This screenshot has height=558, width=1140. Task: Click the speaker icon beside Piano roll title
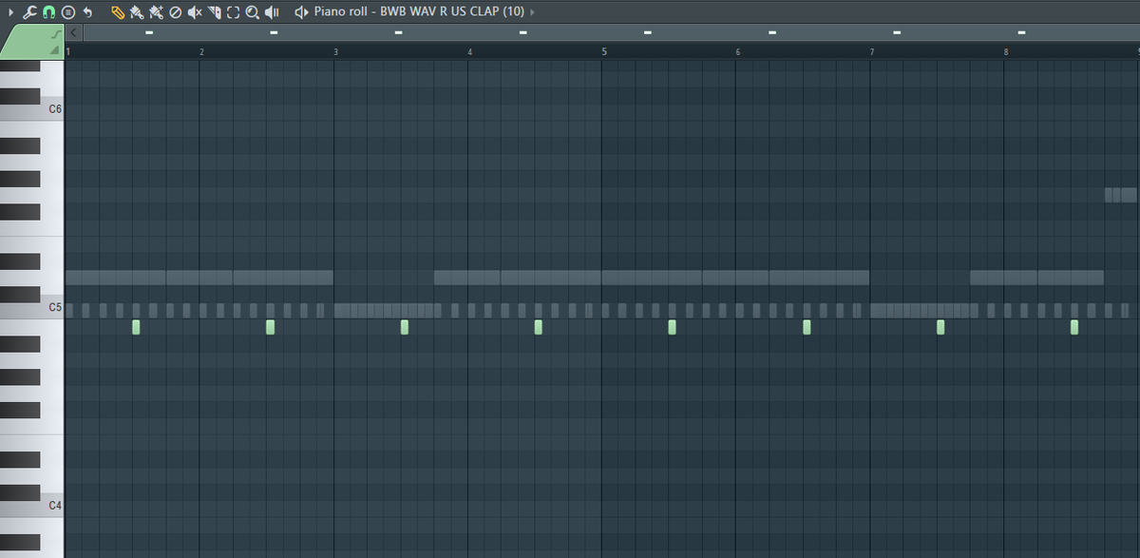tap(302, 12)
